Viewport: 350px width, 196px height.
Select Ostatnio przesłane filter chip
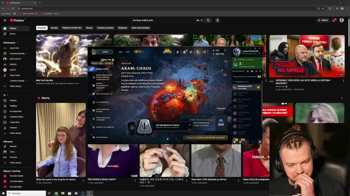pyautogui.click(x=105, y=28)
